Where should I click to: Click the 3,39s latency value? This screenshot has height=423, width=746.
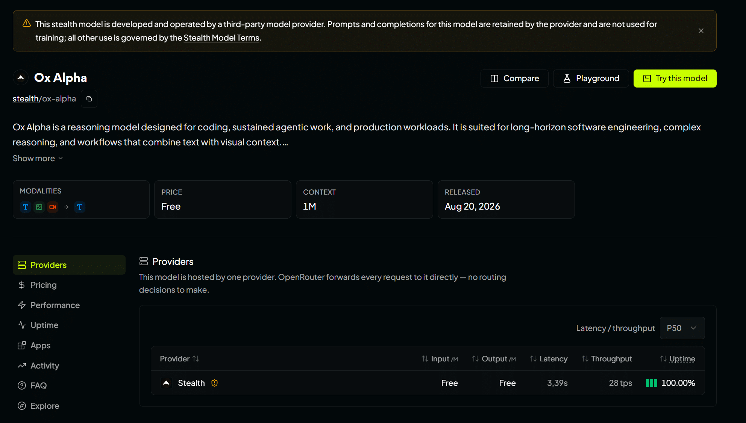tap(557, 383)
